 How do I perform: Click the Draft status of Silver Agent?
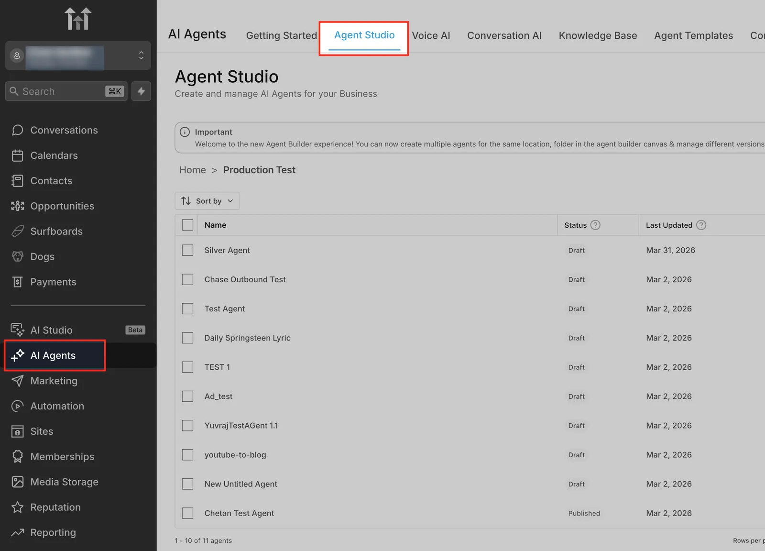click(576, 250)
